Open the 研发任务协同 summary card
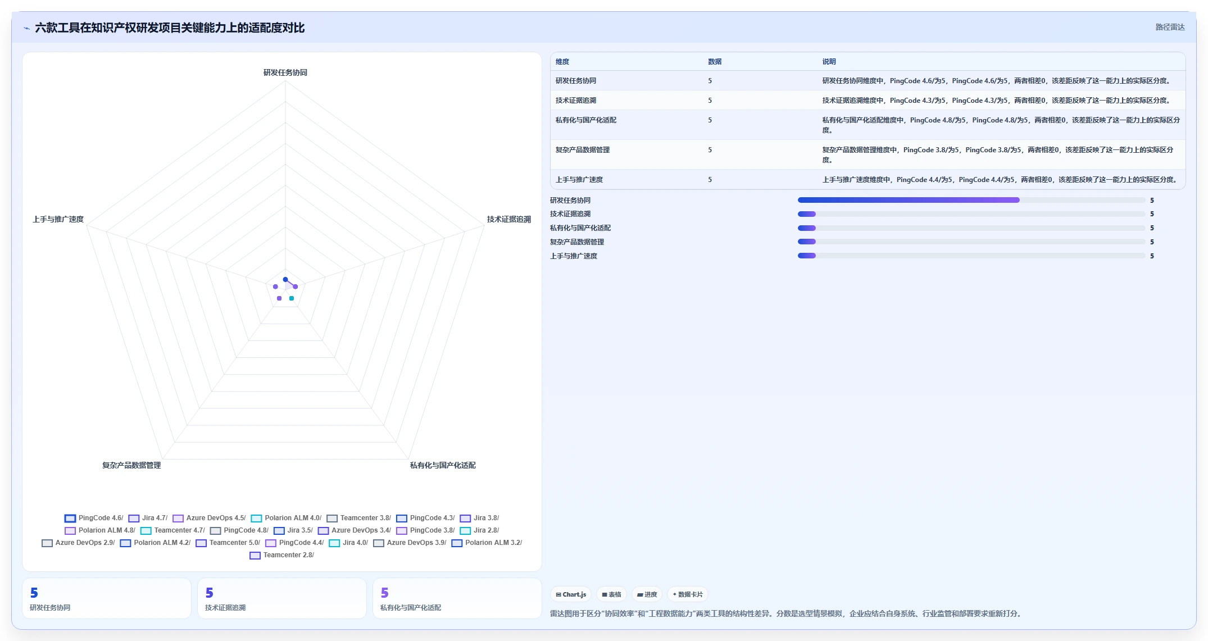 (x=107, y=598)
